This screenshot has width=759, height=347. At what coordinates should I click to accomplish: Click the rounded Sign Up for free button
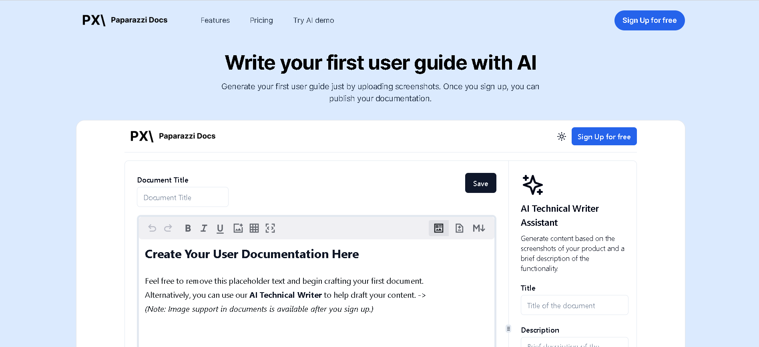tap(649, 20)
